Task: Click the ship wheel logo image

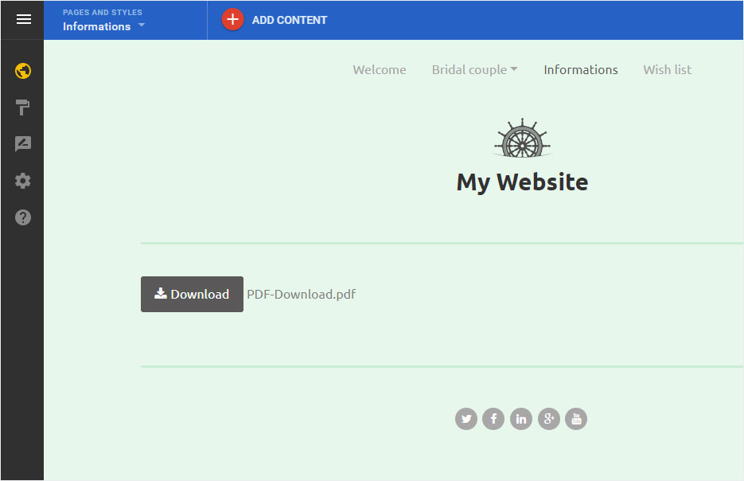Action: tap(522, 138)
